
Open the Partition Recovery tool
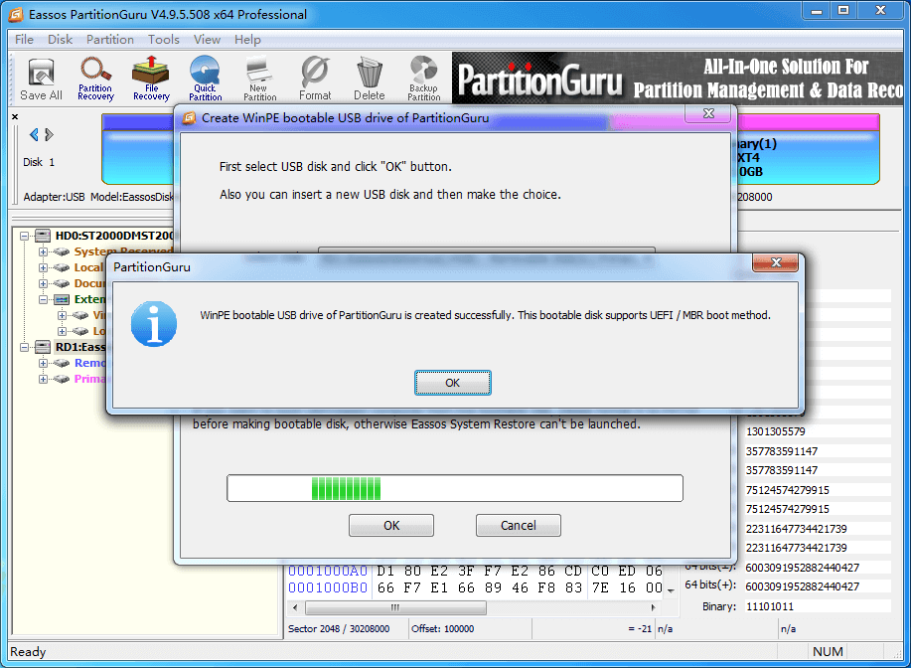[95, 80]
